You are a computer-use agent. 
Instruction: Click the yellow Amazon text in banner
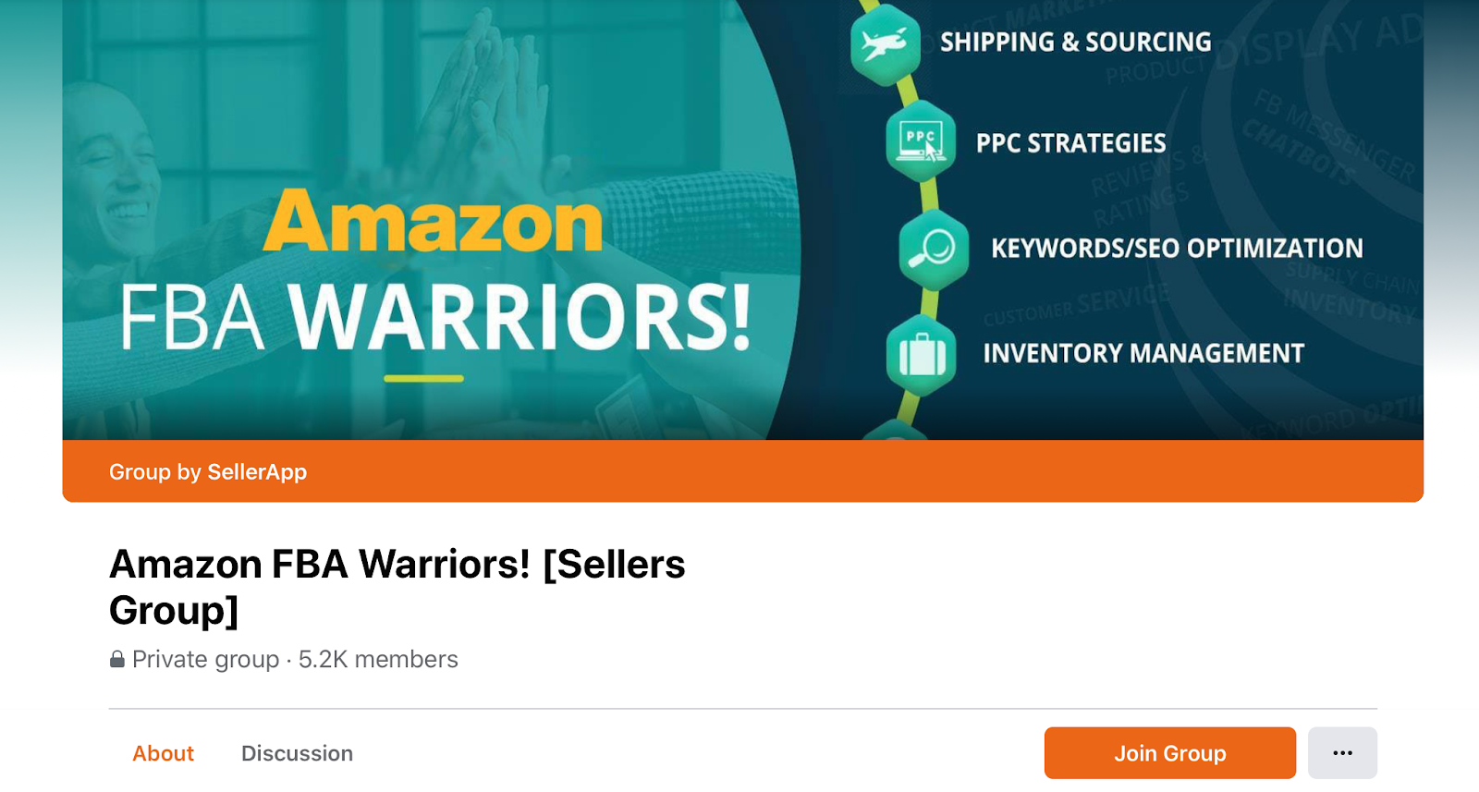click(433, 222)
